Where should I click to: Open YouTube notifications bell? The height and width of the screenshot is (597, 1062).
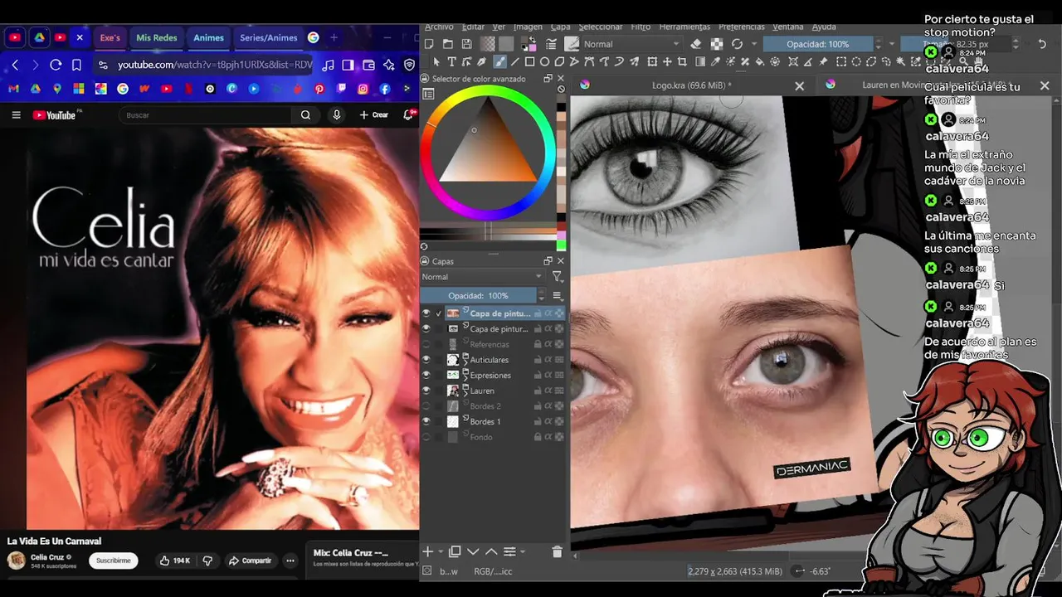[409, 115]
